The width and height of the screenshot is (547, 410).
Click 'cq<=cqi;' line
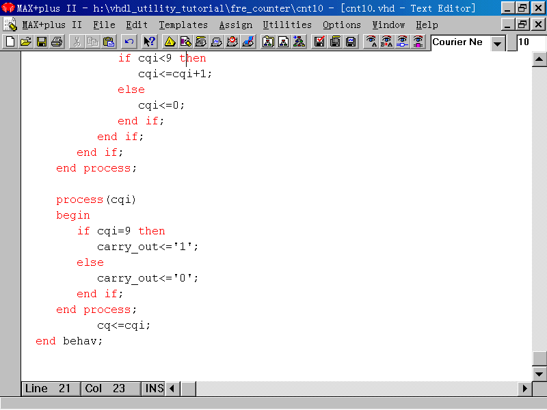point(124,326)
